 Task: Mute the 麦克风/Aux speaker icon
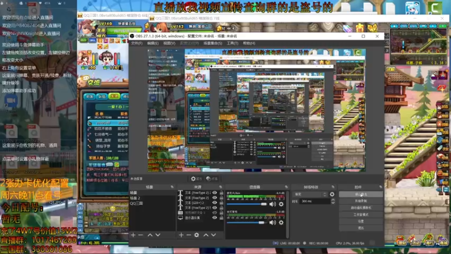coord(272,204)
